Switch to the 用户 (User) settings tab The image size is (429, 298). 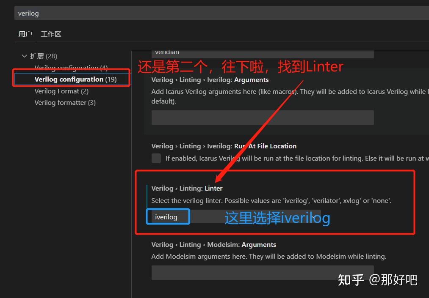pyautogui.click(x=25, y=34)
